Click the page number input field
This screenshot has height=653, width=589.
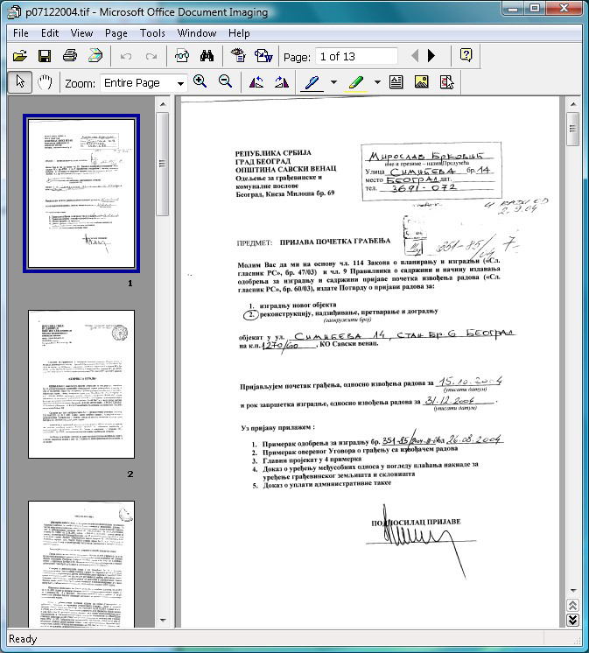coord(356,57)
